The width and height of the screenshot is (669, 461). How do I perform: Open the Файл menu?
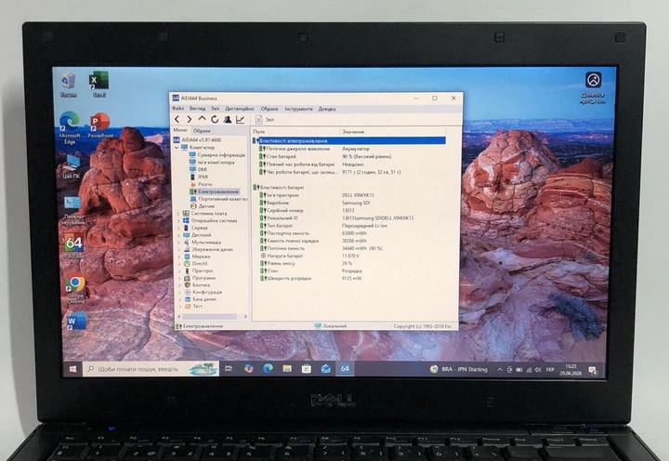(x=177, y=109)
